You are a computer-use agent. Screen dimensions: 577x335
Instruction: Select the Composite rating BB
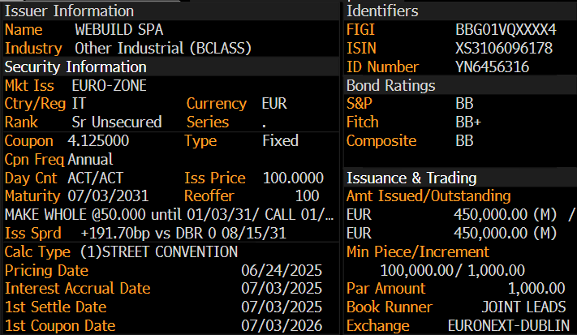[464, 141]
